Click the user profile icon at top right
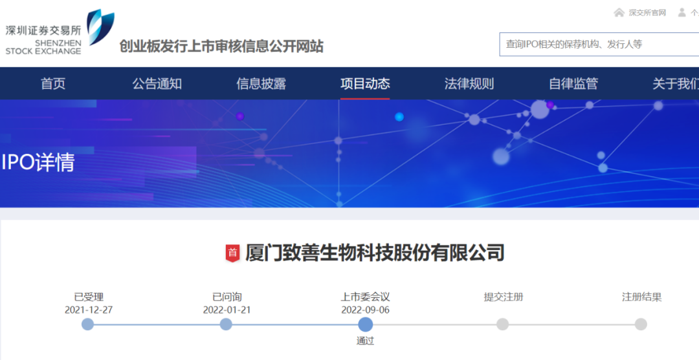Image resolution: width=699 pixels, height=360 pixels. [682, 12]
